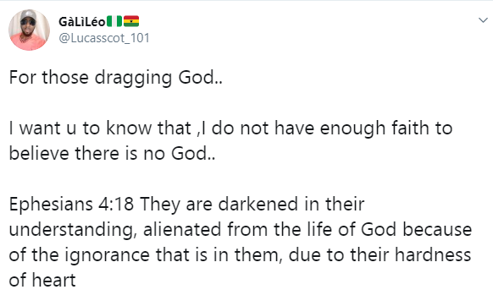493x306 pixels.
Task: Open the @Lucasscot_101 handle link
Action: coord(104,38)
